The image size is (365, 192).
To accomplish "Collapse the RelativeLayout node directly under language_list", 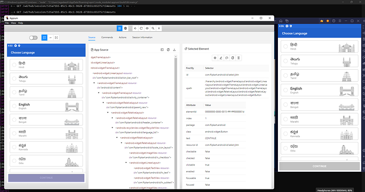I will click(117, 138).
